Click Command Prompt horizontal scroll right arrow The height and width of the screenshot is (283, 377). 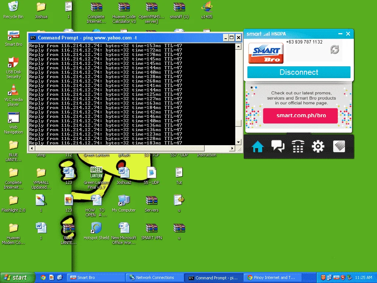(232, 148)
